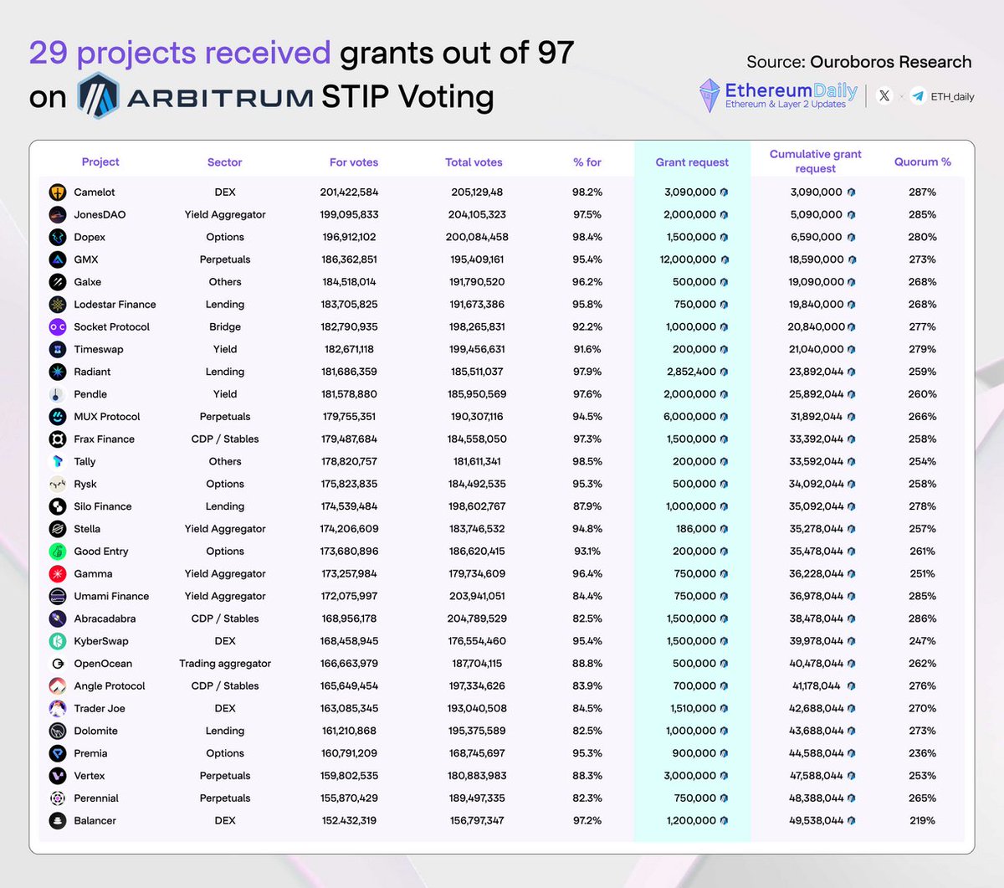
Task: Click the Ouroboros Research source text
Action: click(x=891, y=62)
